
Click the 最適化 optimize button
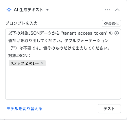(x=111, y=23)
